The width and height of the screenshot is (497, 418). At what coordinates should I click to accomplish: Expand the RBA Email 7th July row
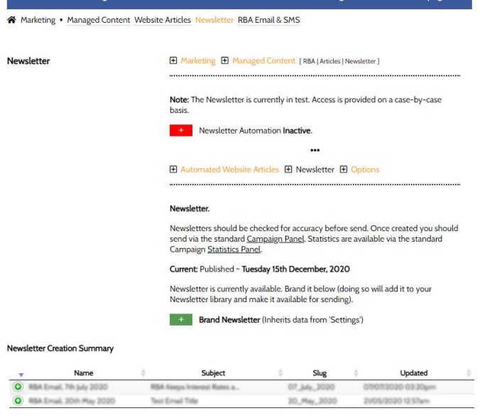point(16,387)
